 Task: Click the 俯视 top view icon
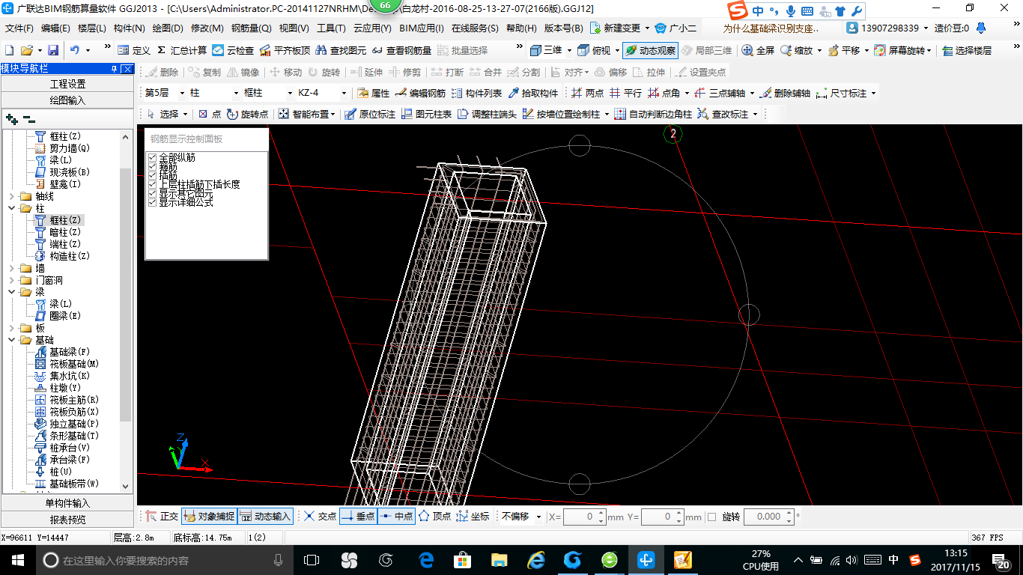click(x=583, y=50)
